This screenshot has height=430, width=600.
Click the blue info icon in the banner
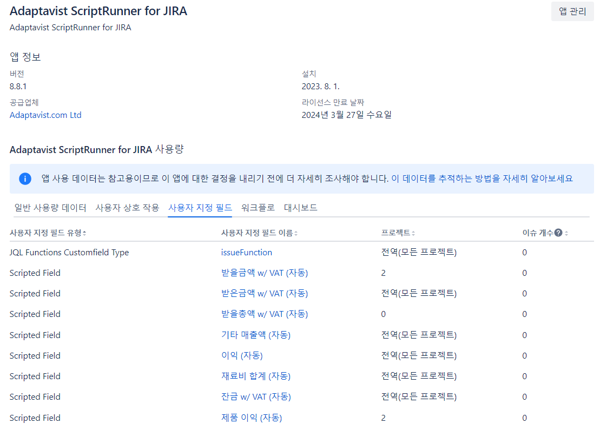(25, 178)
